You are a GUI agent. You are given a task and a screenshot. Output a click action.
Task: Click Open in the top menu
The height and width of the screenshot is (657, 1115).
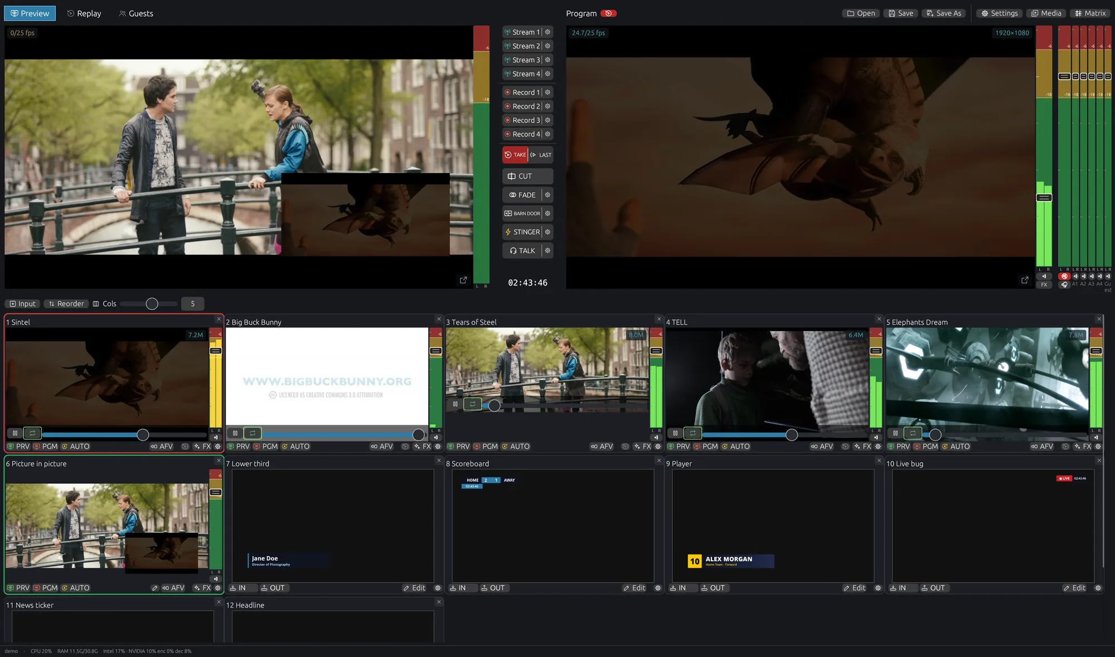[x=861, y=13]
